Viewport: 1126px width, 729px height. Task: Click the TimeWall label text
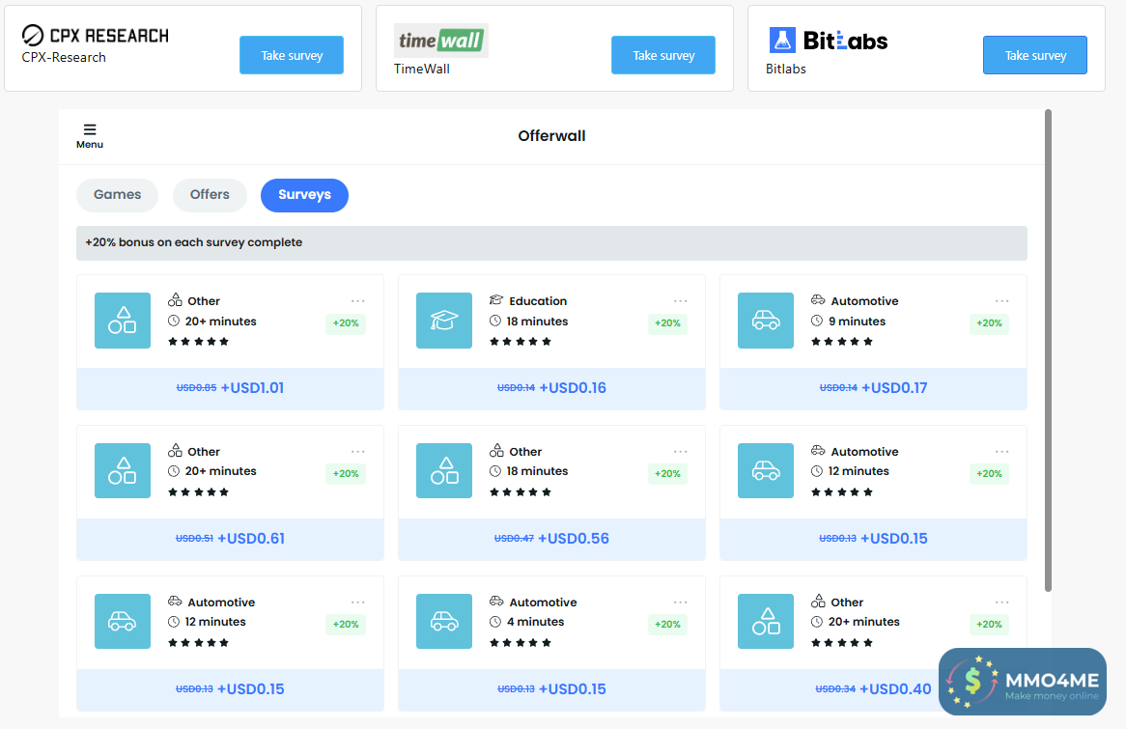click(x=422, y=69)
